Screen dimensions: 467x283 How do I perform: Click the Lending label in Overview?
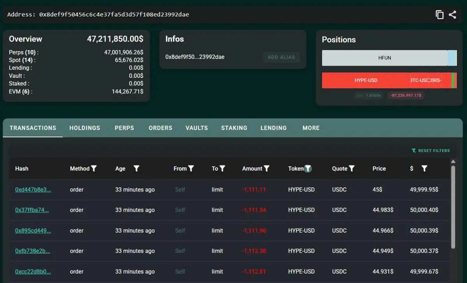click(x=21, y=68)
